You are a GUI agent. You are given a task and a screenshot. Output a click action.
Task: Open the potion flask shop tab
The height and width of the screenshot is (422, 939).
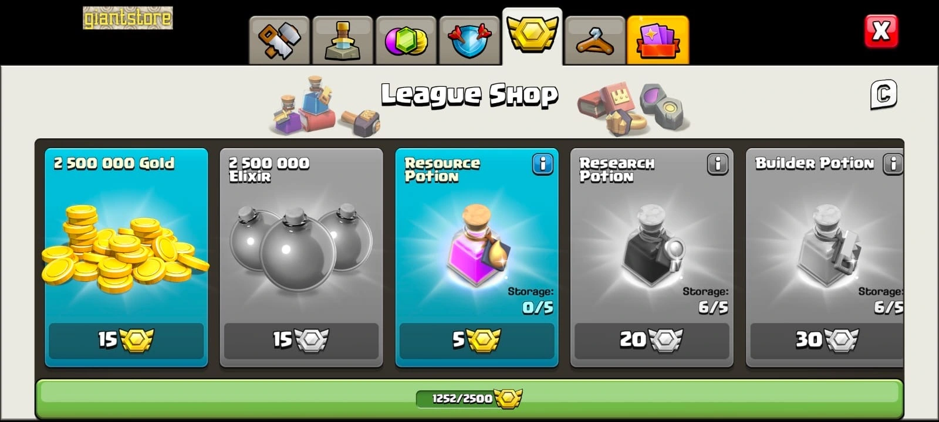[x=343, y=40]
